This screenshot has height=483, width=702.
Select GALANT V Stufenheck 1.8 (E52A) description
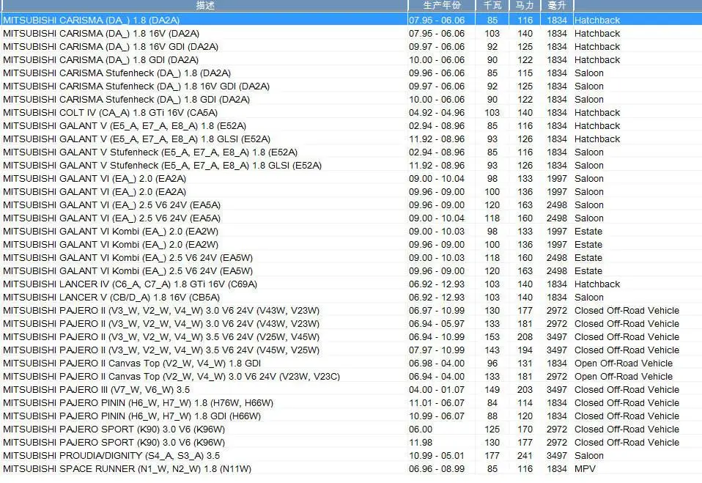point(150,152)
